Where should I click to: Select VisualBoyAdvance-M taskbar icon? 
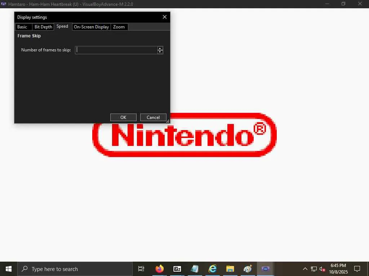click(266, 269)
